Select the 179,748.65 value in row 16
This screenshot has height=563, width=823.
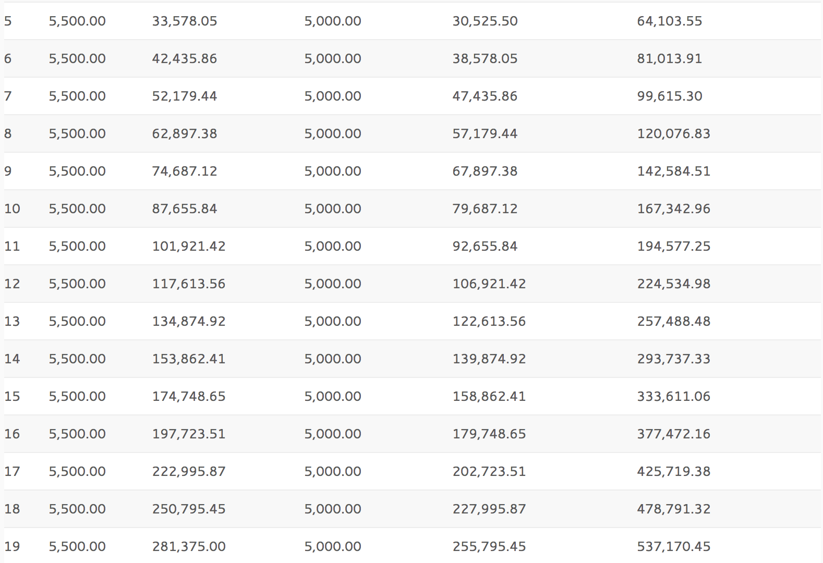click(x=489, y=434)
